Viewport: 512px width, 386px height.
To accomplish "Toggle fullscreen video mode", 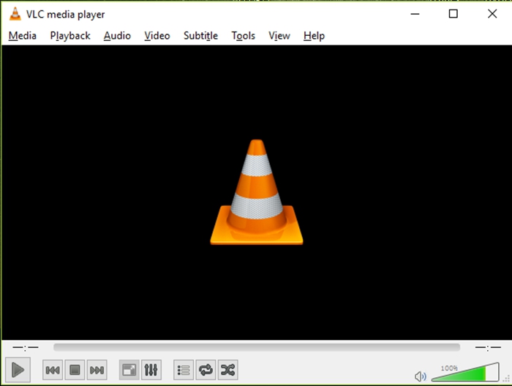I will pyautogui.click(x=129, y=370).
